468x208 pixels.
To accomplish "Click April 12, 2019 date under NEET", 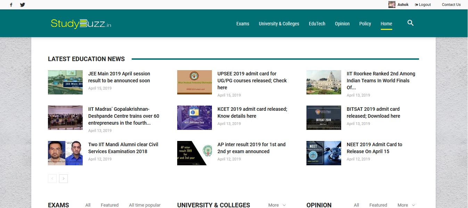I will pyautogui.click(x=359, y=159).
